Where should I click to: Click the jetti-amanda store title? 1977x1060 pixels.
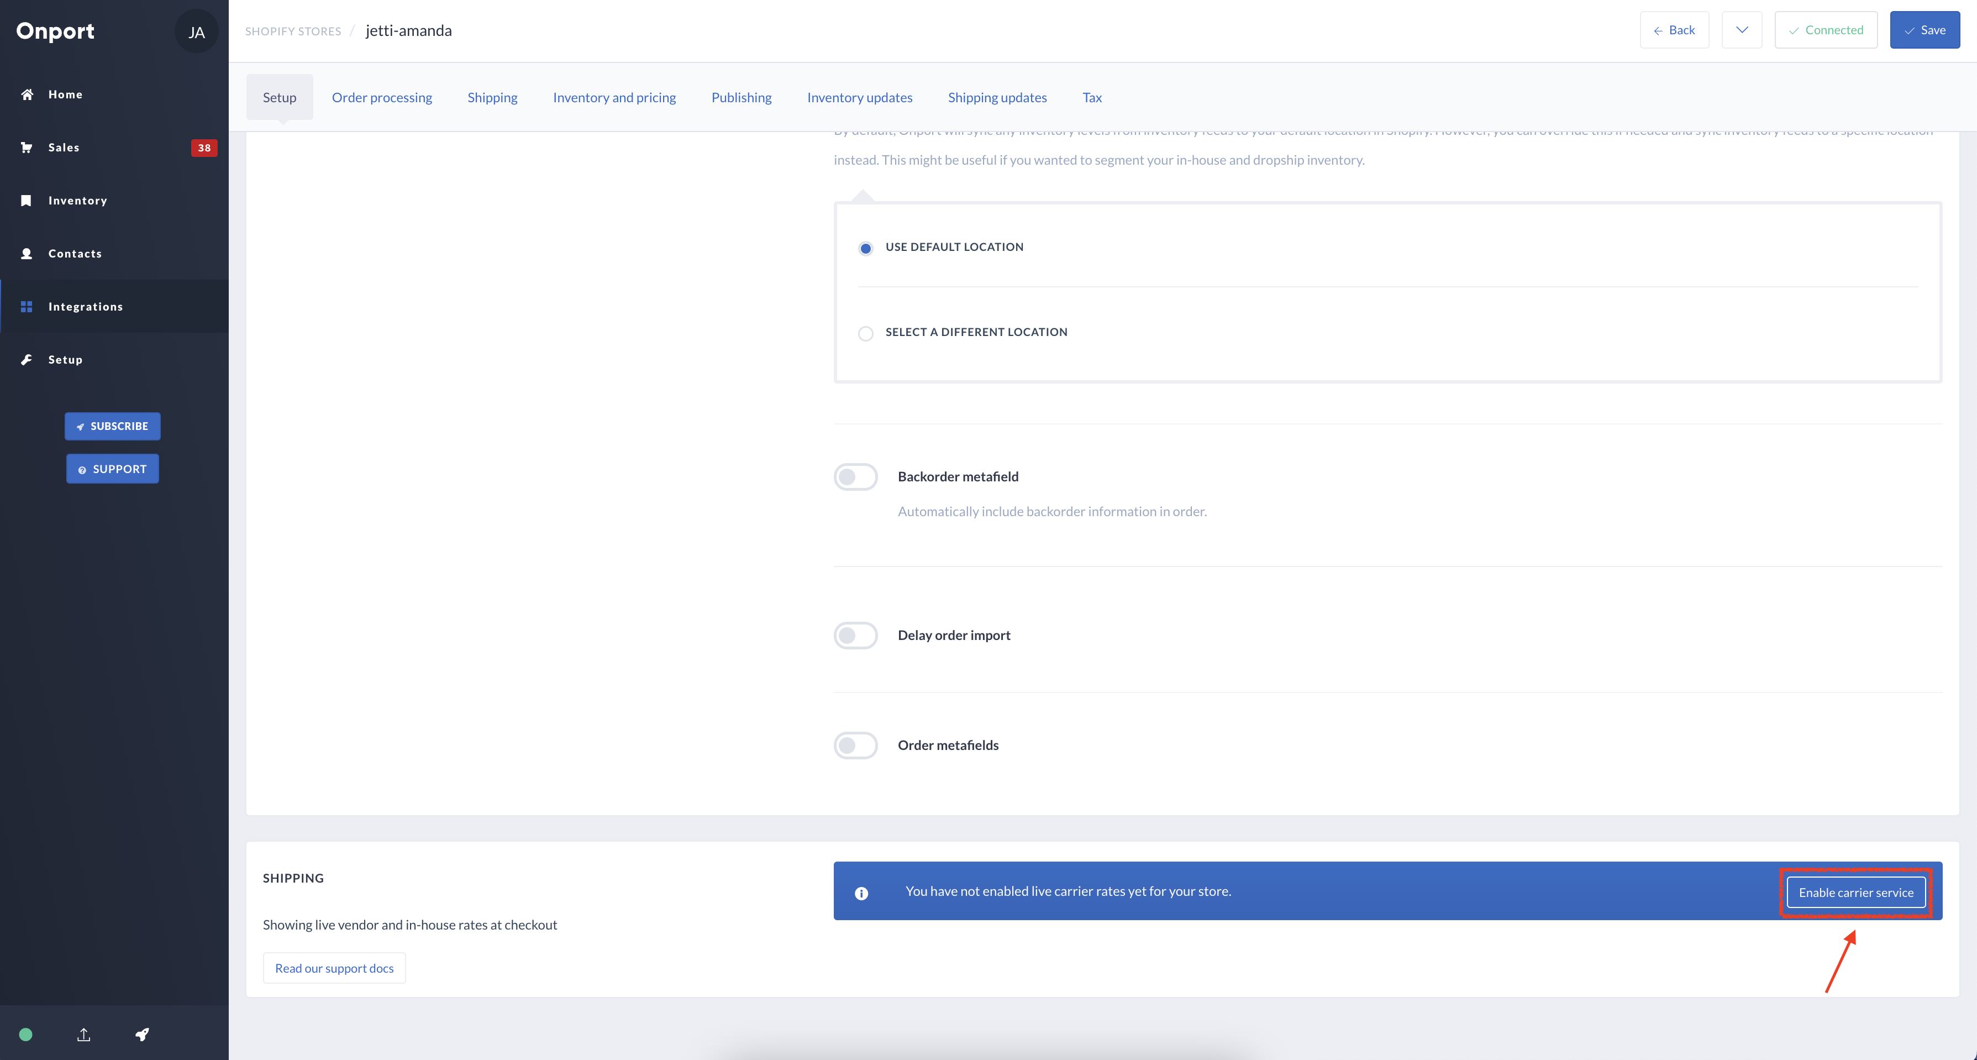(409, 31)
